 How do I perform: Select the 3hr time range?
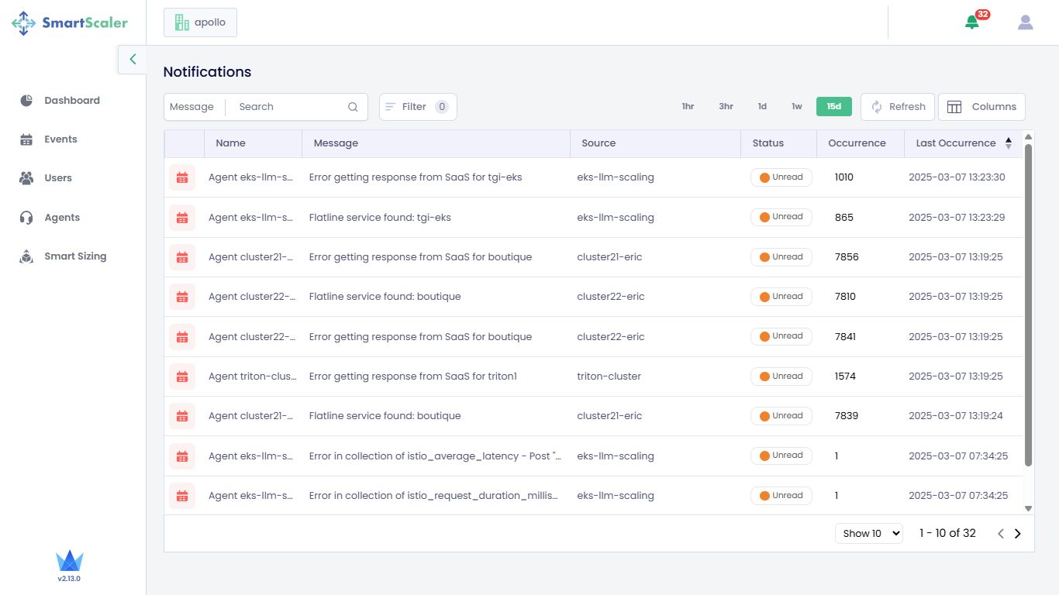pyautogui.click(x=726, y=107)
